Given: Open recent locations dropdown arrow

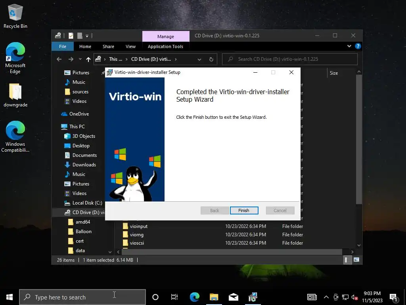Looking at the screenshot, I should click(x=80, y=59).
